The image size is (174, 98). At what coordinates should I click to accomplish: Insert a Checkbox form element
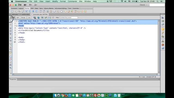click(x=27, y=11)
